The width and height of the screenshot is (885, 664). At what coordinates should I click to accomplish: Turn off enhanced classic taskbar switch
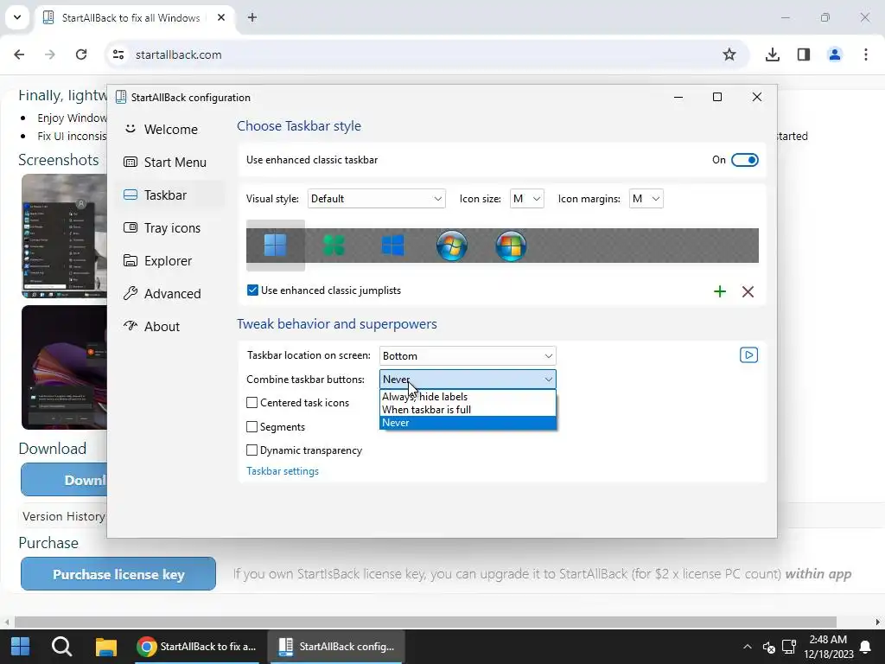point(744,160)
